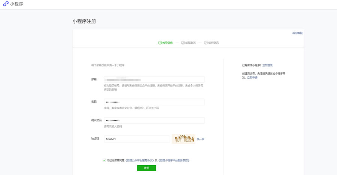337x175 pixels.
Task: Focus the 验证码 input containing MWMH
Action: [137, 139]
